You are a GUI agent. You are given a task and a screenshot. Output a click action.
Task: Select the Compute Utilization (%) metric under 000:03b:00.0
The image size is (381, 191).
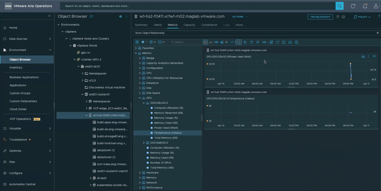pyautogui.click(x=169, y=108)
